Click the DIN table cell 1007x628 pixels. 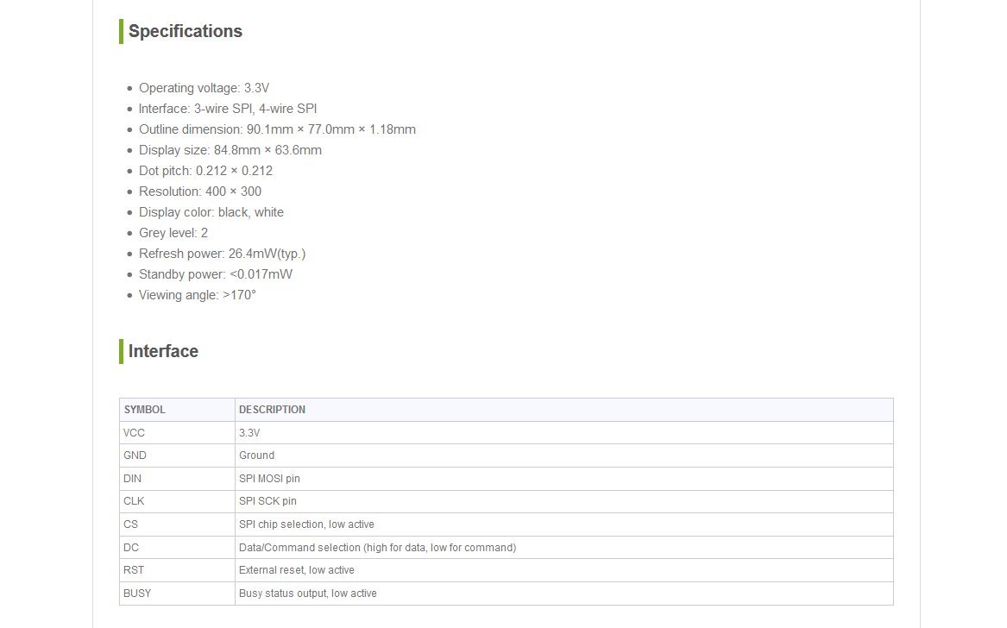click(x=177, y=479)
